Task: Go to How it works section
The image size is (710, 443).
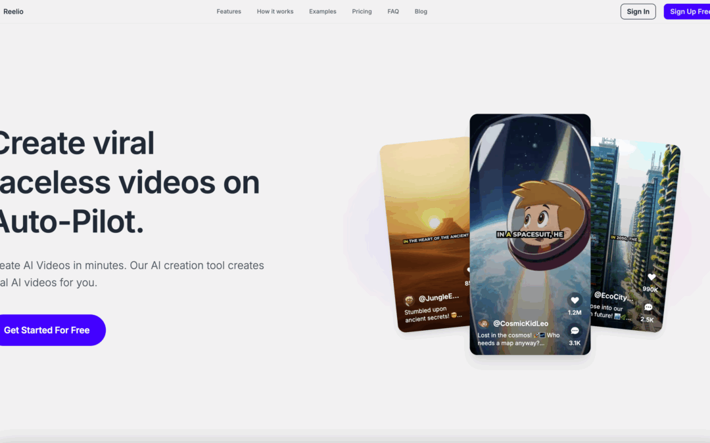Action: tap(275, 11)
